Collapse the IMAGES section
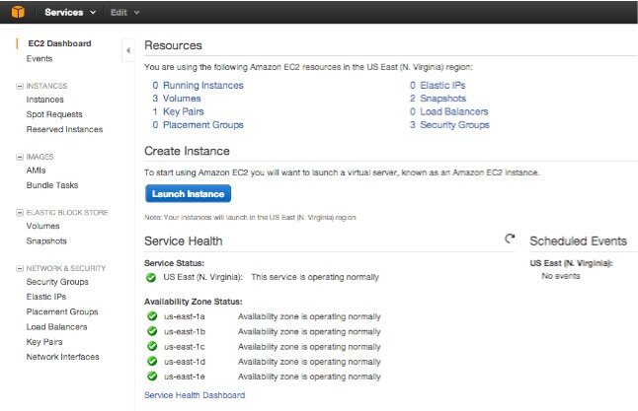The height and width of the screenshot is (411, 638). [19, 157]
